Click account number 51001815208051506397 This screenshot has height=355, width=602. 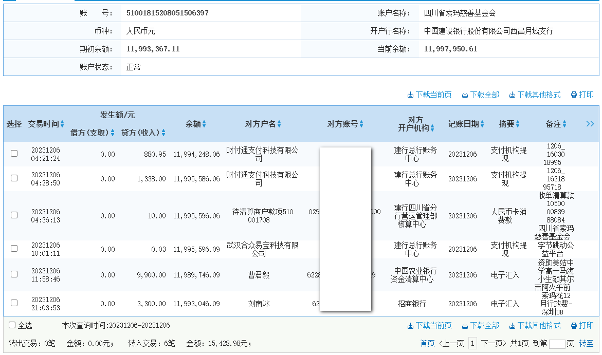168,13
